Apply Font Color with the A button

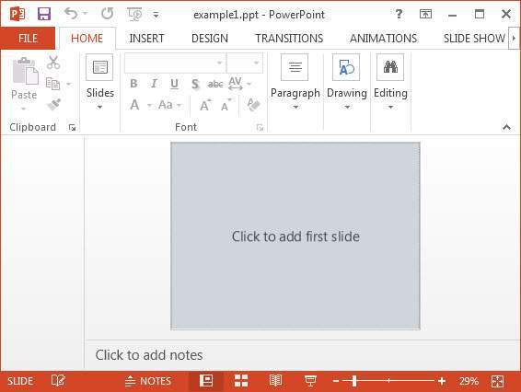pos(134,105)
